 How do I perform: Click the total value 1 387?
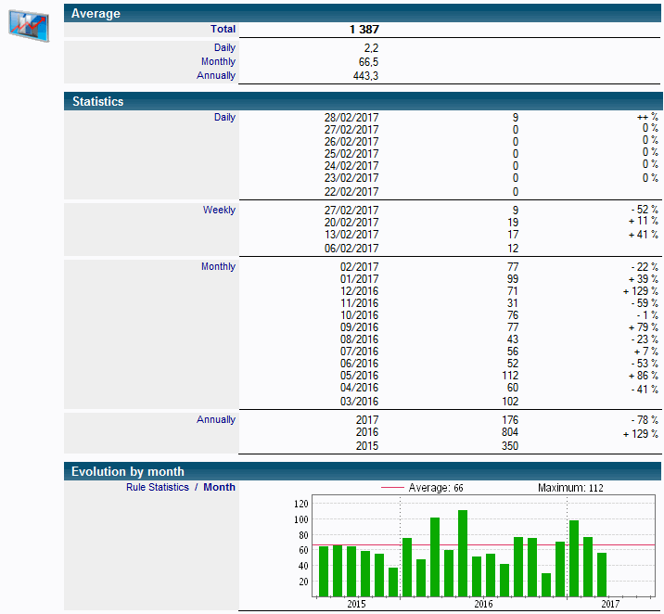pos(364,30)
